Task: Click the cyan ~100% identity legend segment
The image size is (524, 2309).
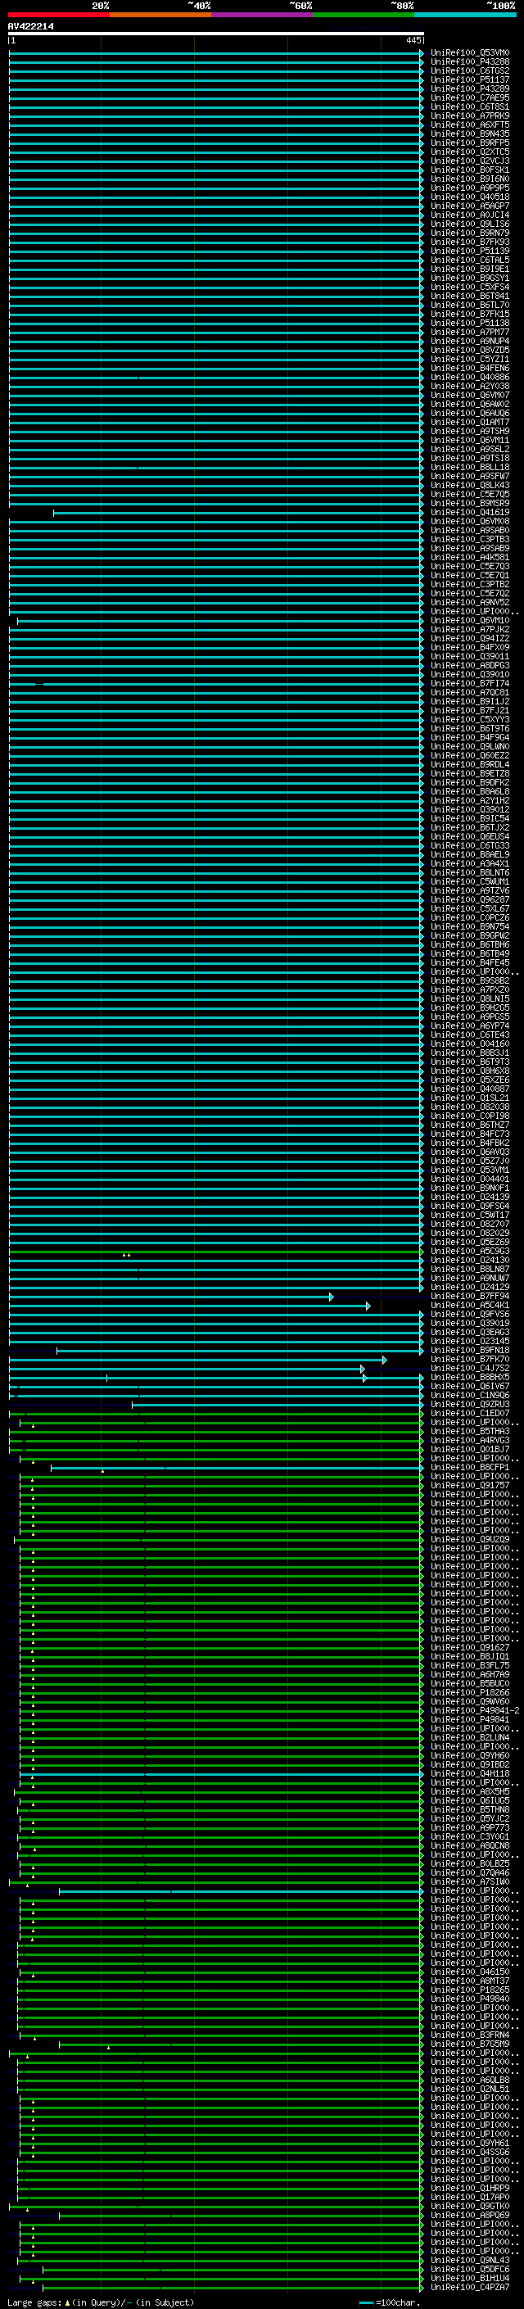Action: point(465,15)
